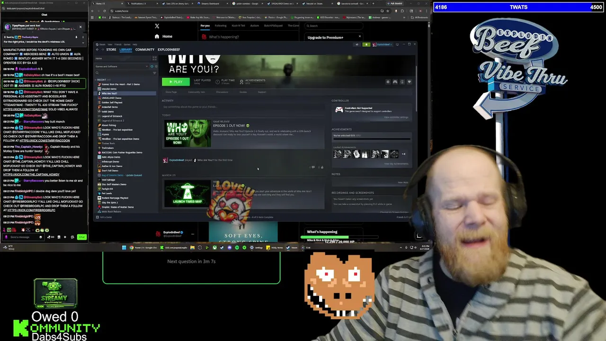This screenshot has height=341, width=606.
Task: Select Legend of Grimrock in library
Action: click(x=112, y=116)
